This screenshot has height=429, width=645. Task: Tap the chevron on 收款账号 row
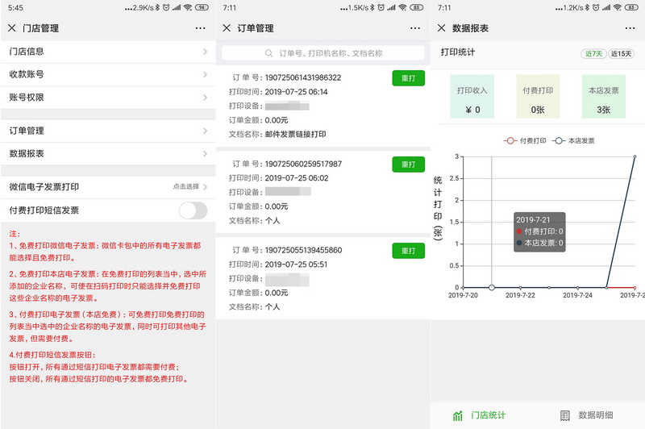coord(205,74)
